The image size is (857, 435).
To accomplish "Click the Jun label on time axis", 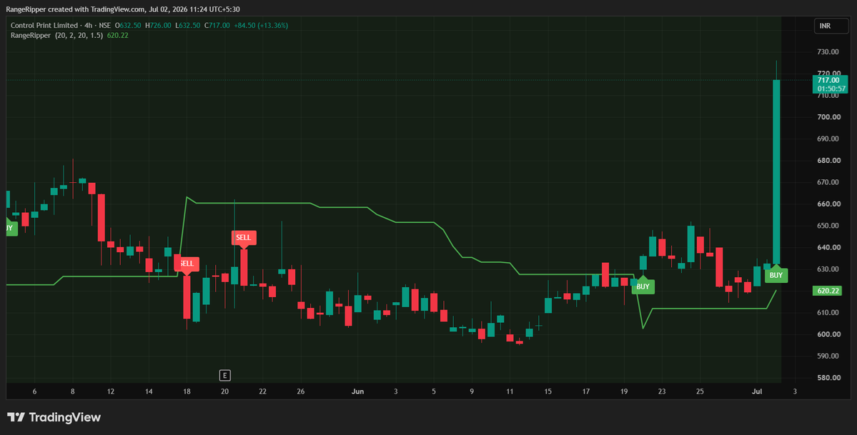I will 357,392.
